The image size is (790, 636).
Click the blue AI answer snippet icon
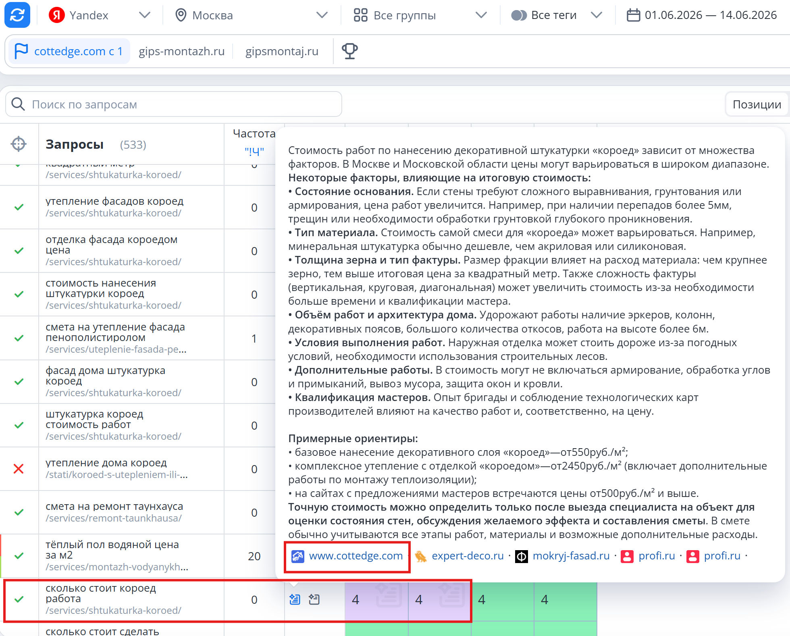point(295,599)
